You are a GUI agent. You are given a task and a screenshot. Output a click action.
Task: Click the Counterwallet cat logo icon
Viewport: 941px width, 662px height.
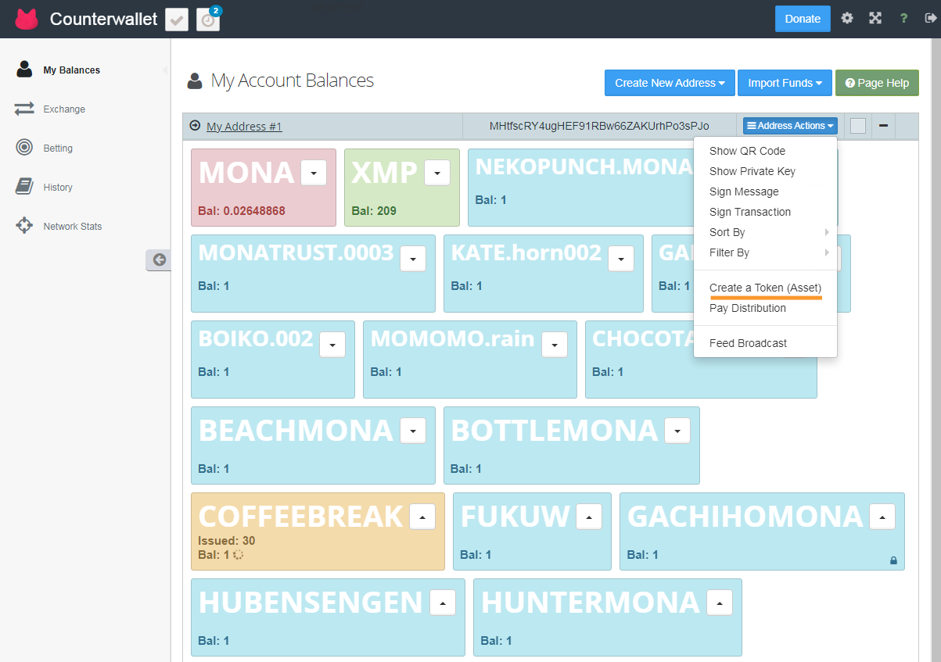tap(27, 19)
